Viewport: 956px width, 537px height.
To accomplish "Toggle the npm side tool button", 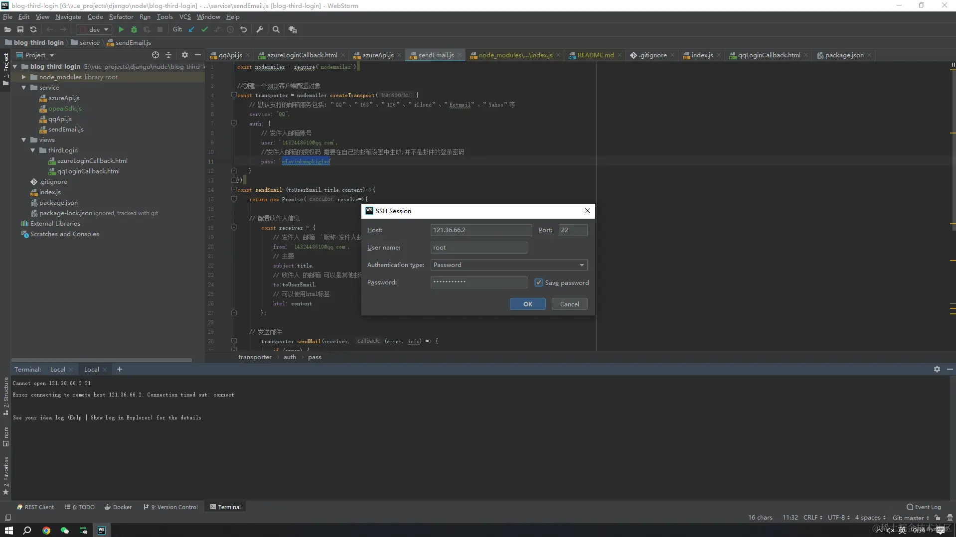I will click(x=6, y=436).
